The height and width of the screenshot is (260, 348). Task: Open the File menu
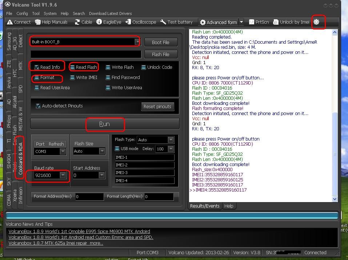(9, 13)
